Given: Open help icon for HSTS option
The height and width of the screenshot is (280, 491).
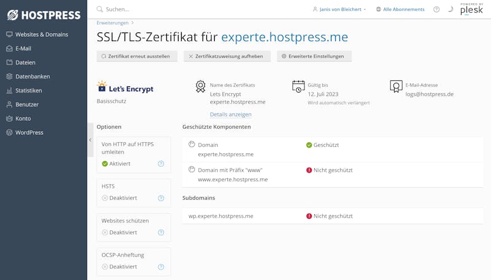Looking at the screenshot, I should 161,198.
